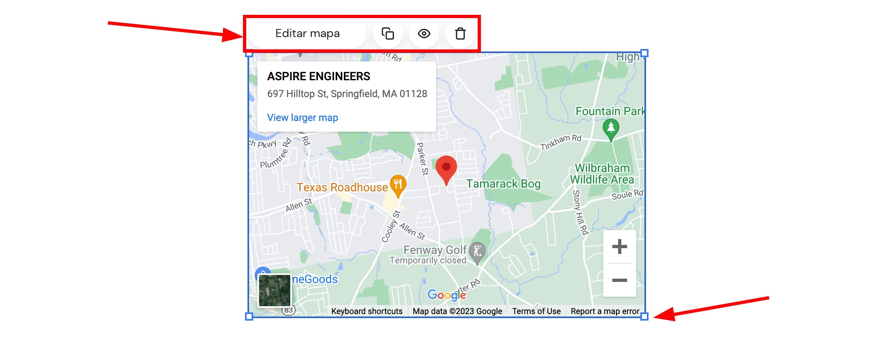Select the Fountain Park tree icon
896x349 pixels.
click(x=611, y=130)
